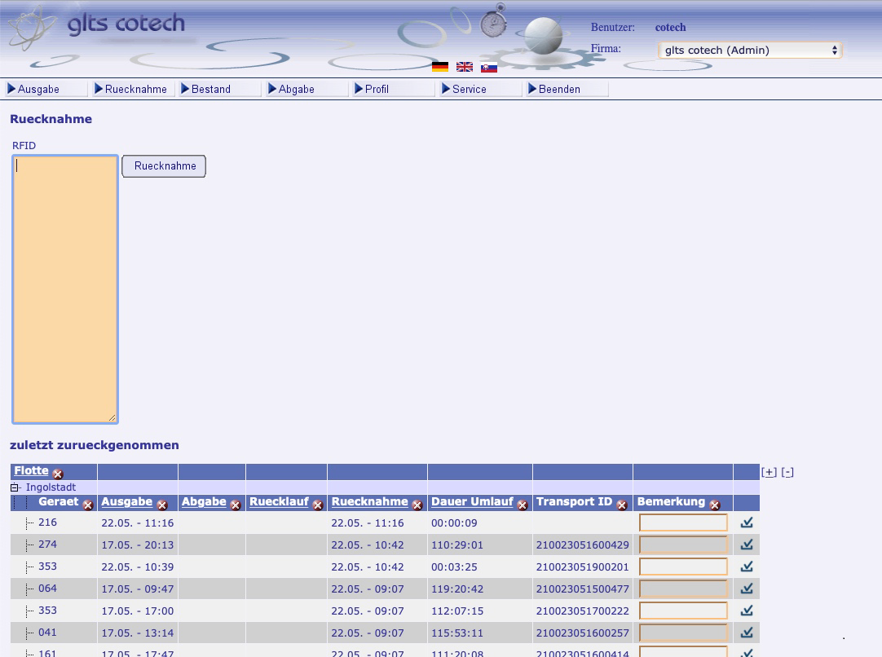Click red X icon beside Bemerkung header
The width and height of the screenshot is (882, 657).
pos(715,505)
